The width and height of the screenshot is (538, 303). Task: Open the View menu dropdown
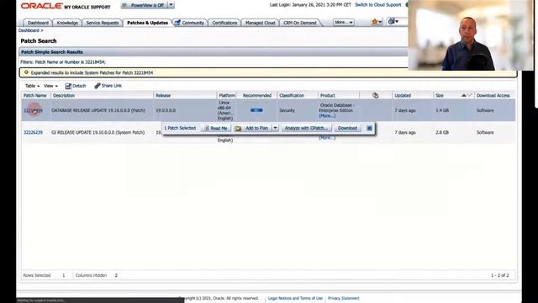tap(50, 86)
